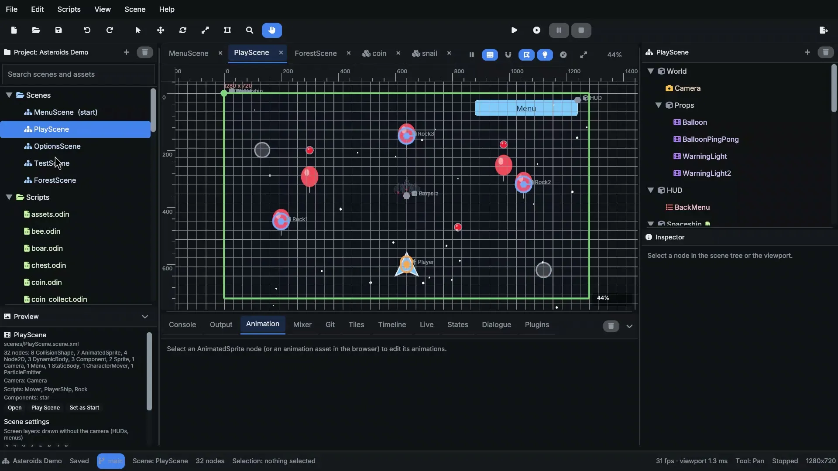This screenshot has width=838, height=471.
Task: Click the trash icon in project panel
Action: point(145,52)
